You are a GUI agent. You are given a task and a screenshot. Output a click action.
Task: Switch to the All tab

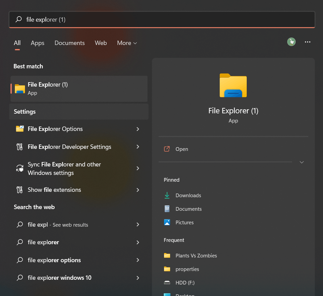(17, 43)
